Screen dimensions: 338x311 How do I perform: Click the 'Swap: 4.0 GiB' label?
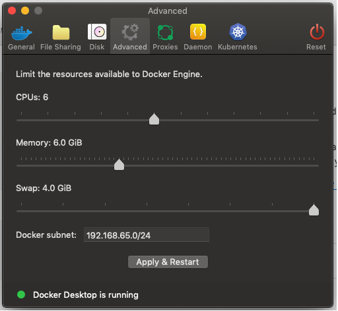tap(44, 188)
